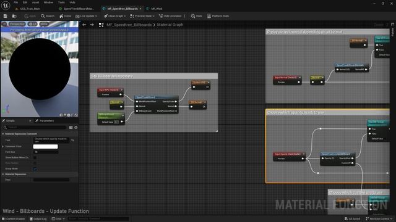
Task: Click the Material Graph breadcrumb
Action: (170, 25)
